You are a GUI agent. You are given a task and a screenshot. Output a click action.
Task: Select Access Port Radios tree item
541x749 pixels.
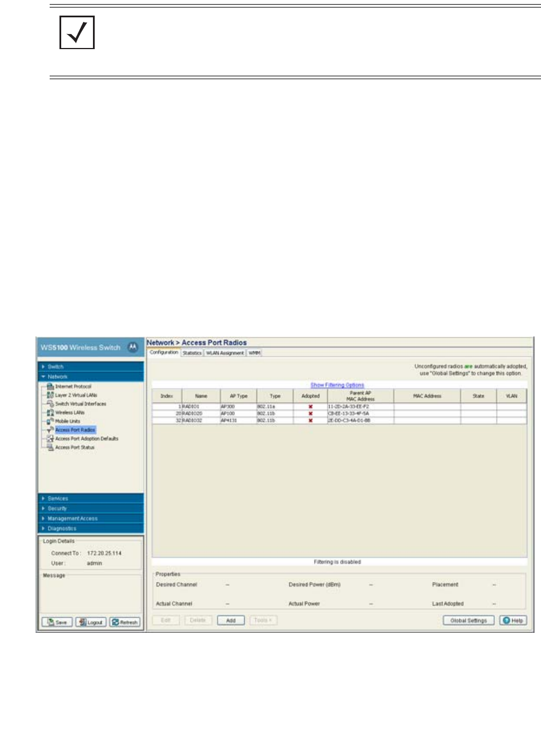point(75,430)
